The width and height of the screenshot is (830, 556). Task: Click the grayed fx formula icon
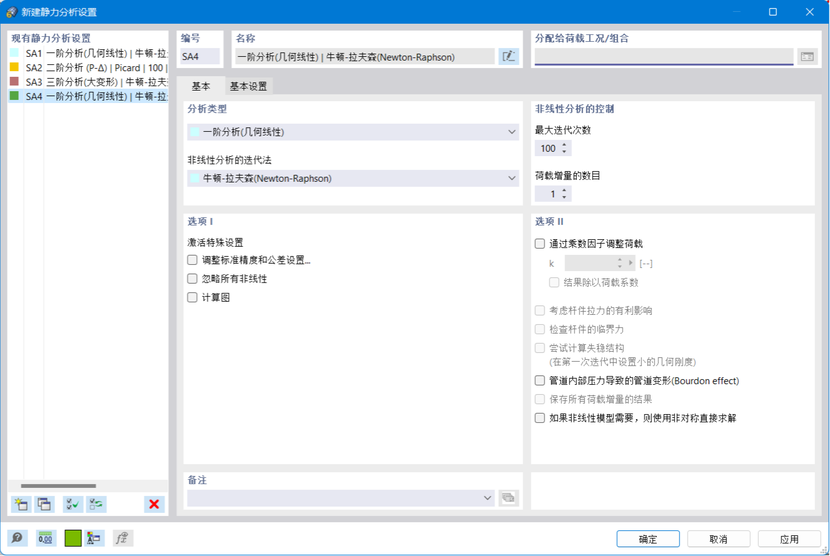123,538
